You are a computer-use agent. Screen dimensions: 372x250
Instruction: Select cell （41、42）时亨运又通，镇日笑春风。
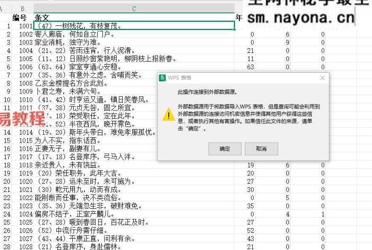click(96, 100)
